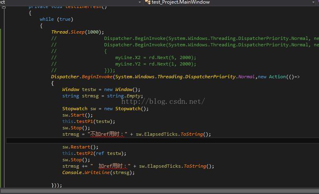Open the dropdown arrow right of test_Project.MainWindow

pos(313,2)
